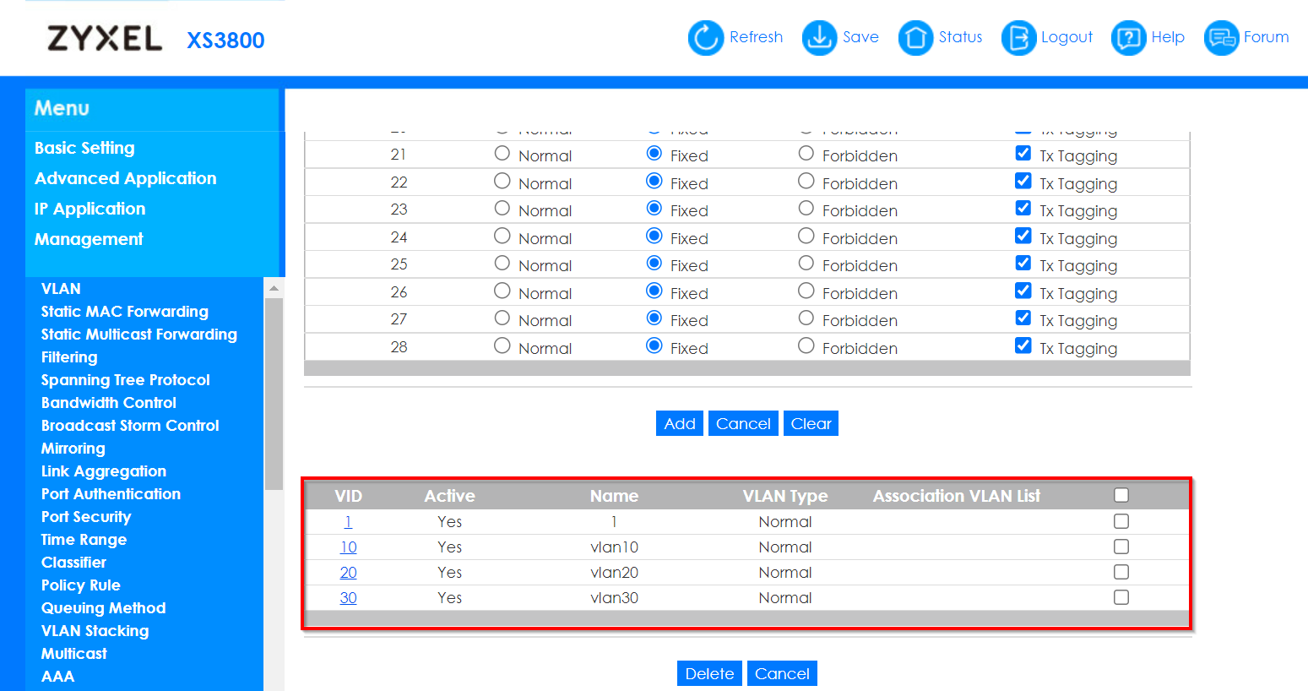Viewport: 1308px width, 691px height.
Task: Open the Status page via its icon
Action: point(915,37)
